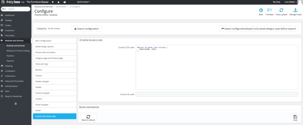Click the Import configuration button
The width and height of the screenshot is (303, 125).
(x=86, y=29)
